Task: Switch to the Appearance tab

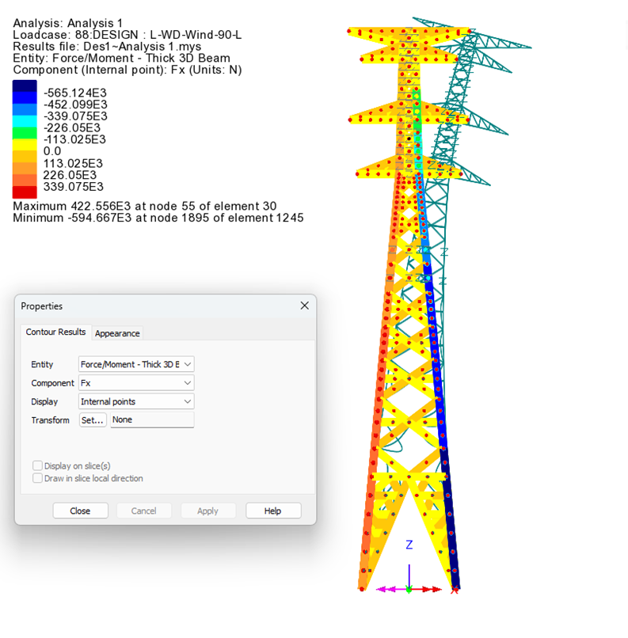Action: [x=117, y=333]
